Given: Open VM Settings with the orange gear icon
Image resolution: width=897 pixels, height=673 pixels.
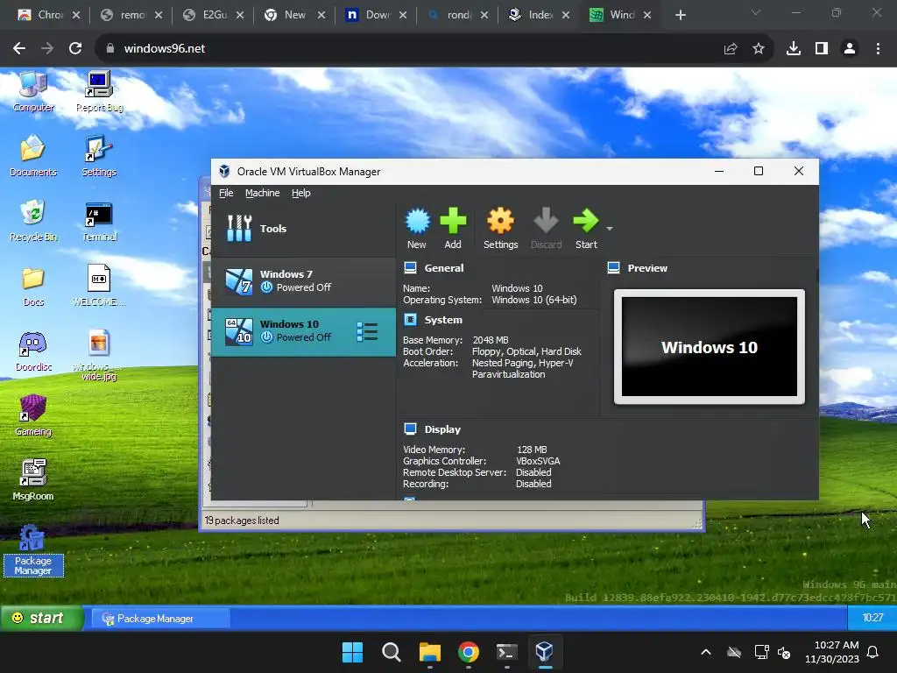Looking at the screenshot, I should click(500, 228).
